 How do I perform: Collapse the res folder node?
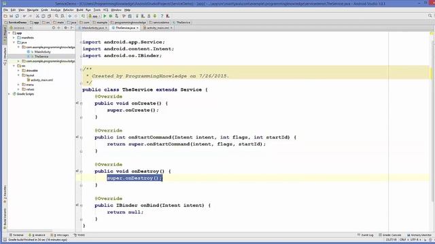pyautogui.click(x=14, y=66)
